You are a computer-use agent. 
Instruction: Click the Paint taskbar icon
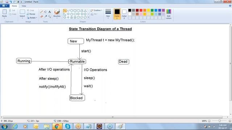tap(120, 126)
